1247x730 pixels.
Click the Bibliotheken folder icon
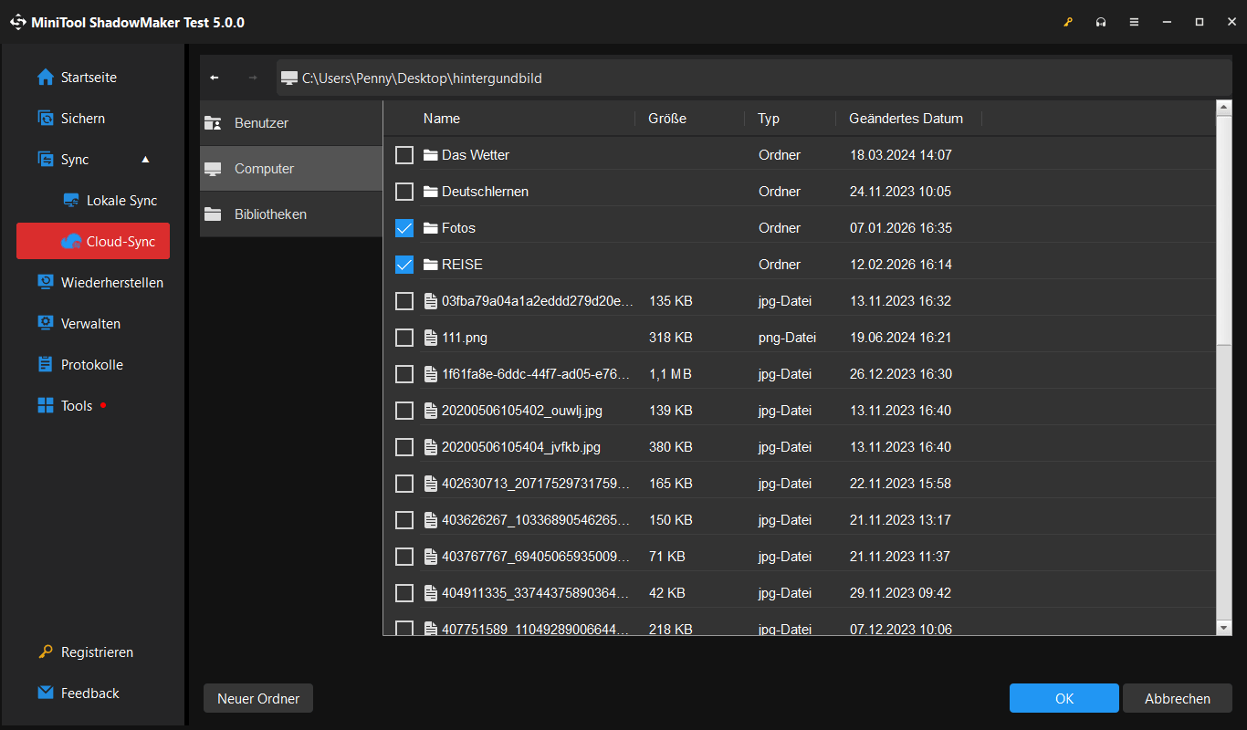(x=213, y=214)
